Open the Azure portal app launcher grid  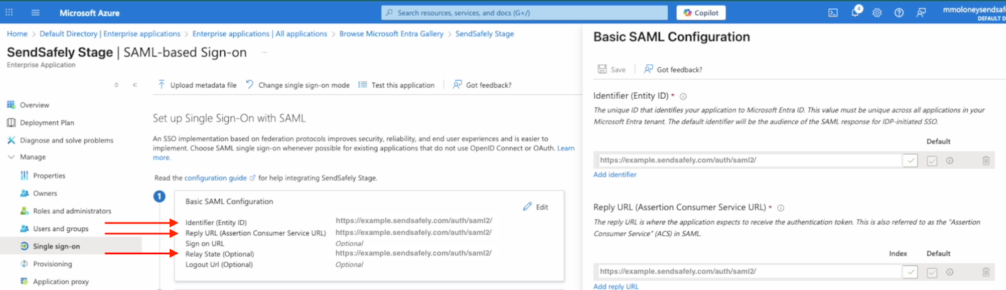tap(9, 13)
